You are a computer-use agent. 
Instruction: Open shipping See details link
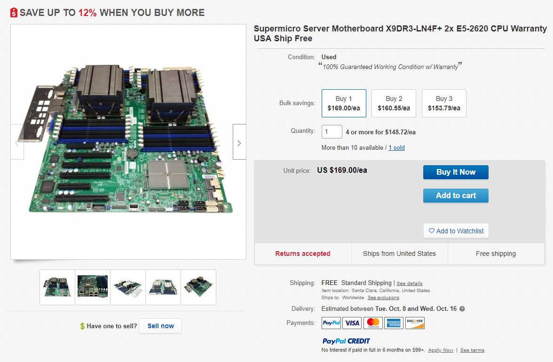(409, 284)
